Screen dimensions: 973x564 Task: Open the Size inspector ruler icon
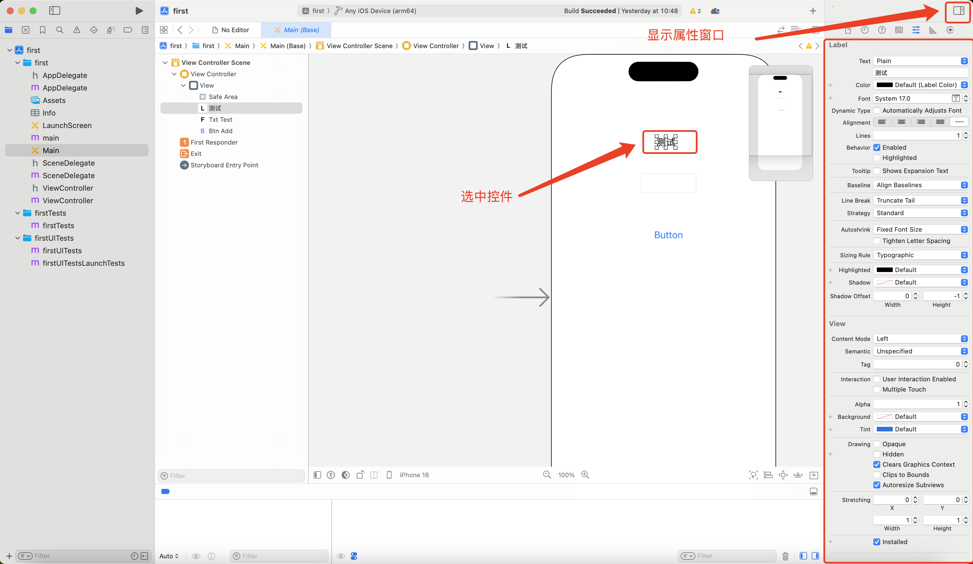933,30
